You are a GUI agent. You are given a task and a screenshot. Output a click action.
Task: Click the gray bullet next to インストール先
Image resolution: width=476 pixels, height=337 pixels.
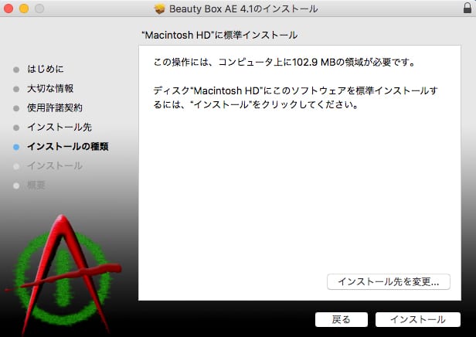coord(16,128)
